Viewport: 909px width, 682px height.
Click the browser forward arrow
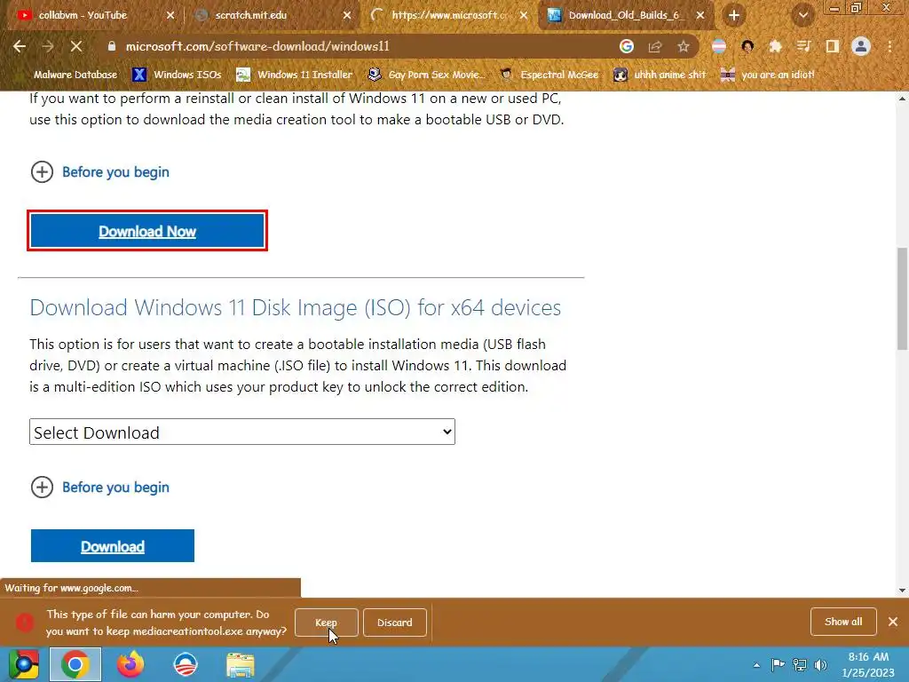coord(48,46)
